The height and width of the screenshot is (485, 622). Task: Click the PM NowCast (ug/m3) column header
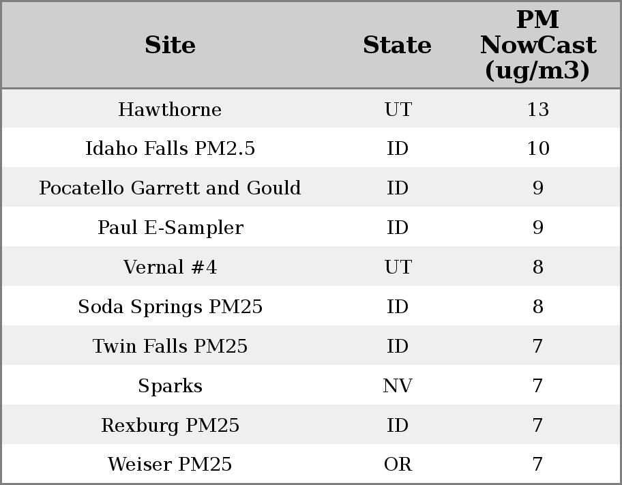click(x=537, y=45)
